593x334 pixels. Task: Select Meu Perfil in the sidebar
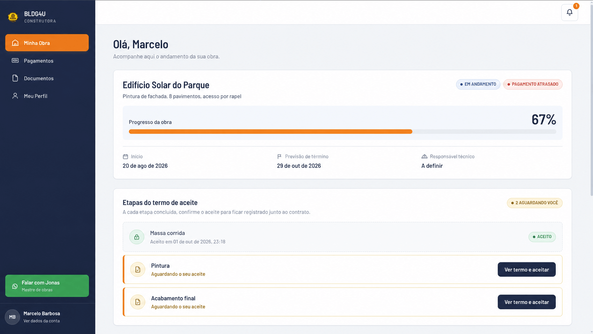(x=47, y=96)
